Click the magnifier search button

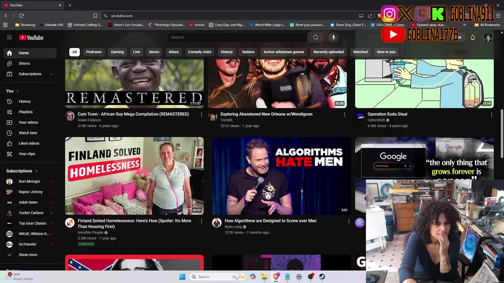[315, 37]
